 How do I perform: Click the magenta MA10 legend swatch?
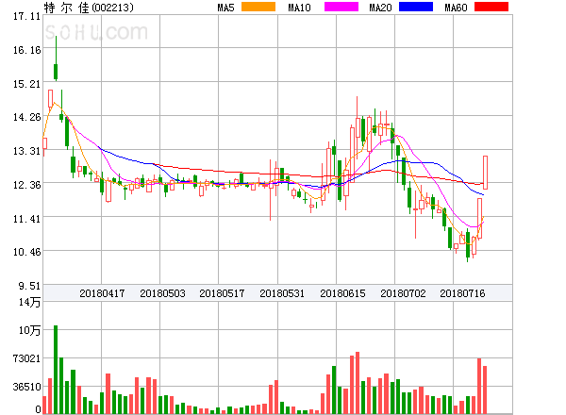point(341,7)
